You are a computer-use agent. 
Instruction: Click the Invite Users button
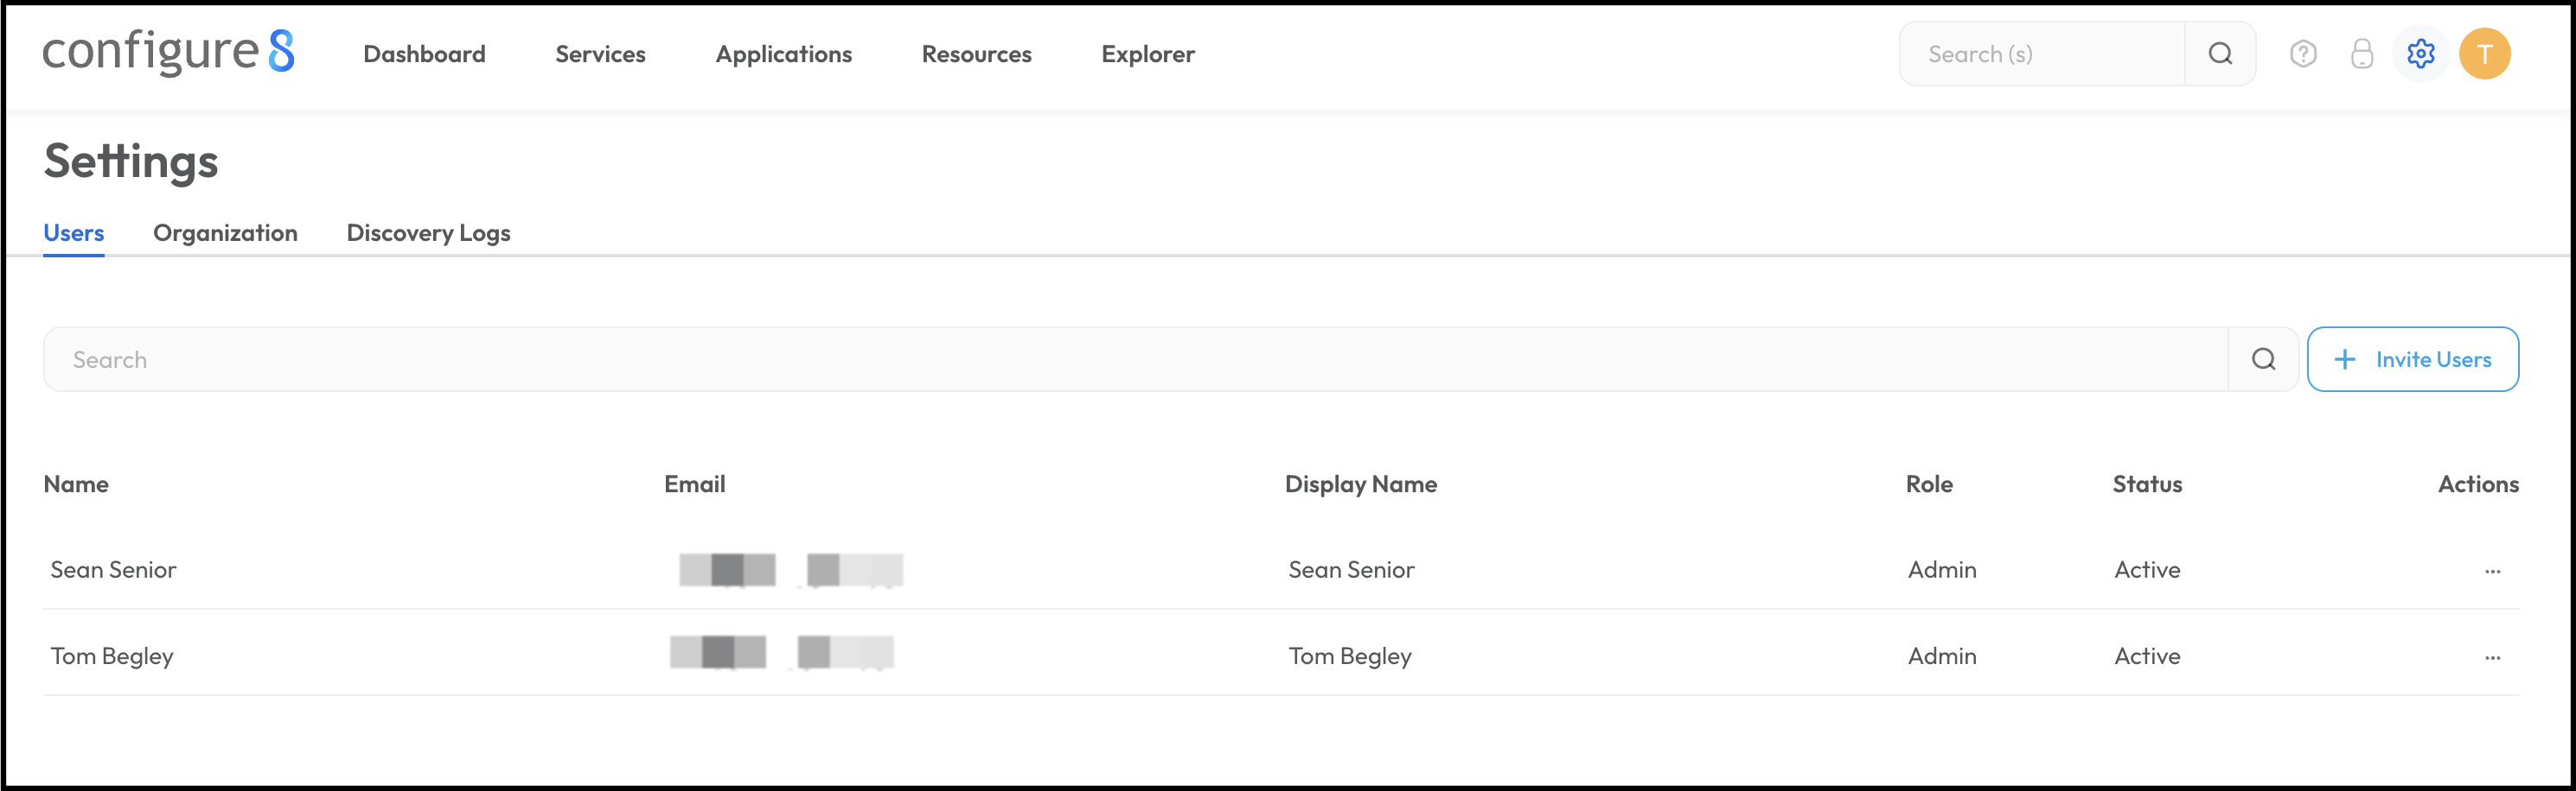2412,359
